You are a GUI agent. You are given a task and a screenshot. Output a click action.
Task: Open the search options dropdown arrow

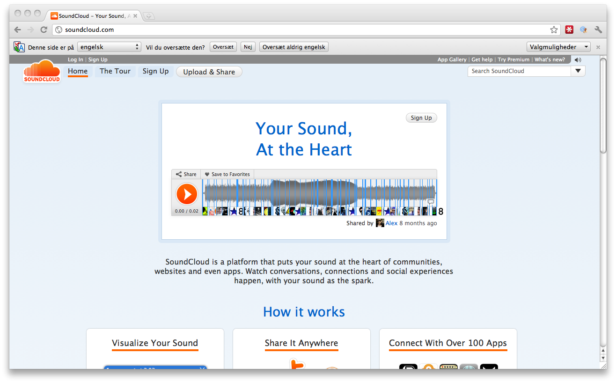(x=578, y=71)
